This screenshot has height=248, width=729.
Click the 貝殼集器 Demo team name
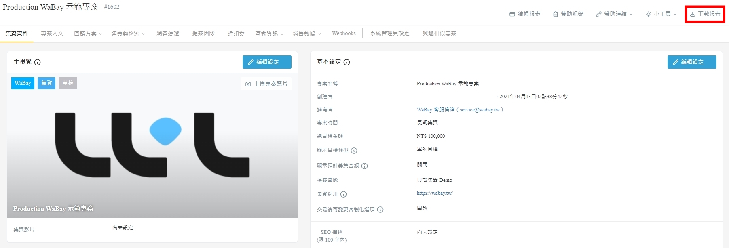(435, 180)
